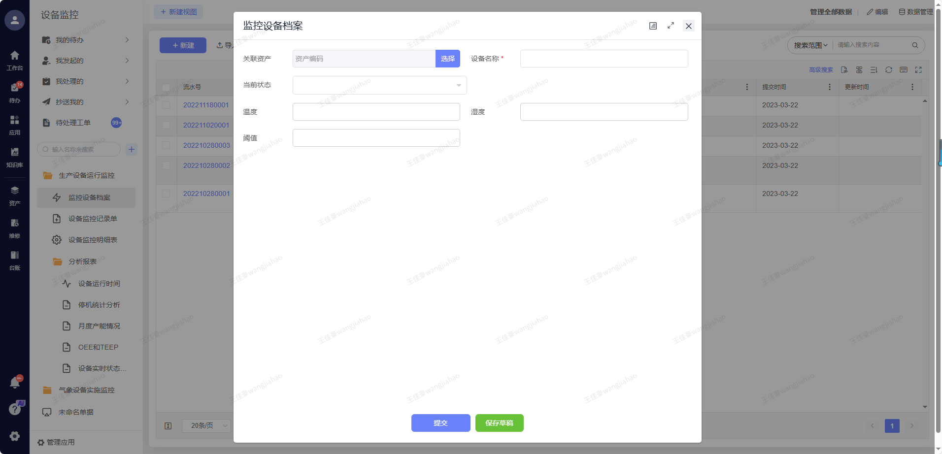Image resolution: width=942 pixels, height=454 pixels.
Task: Toggle the select-all checkbox in table header
Action: click(x=166, y=87)
